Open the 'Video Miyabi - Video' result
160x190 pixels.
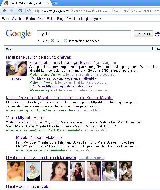point(25,118)
